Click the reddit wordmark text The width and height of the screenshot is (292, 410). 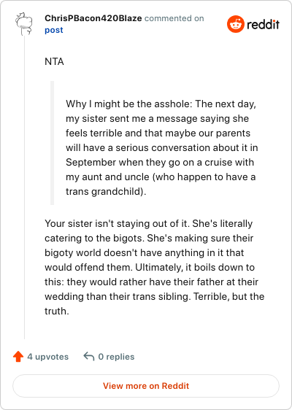coord(263,24)
